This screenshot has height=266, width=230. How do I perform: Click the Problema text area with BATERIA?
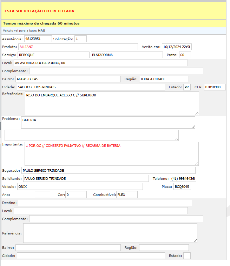tap(108, 122)
